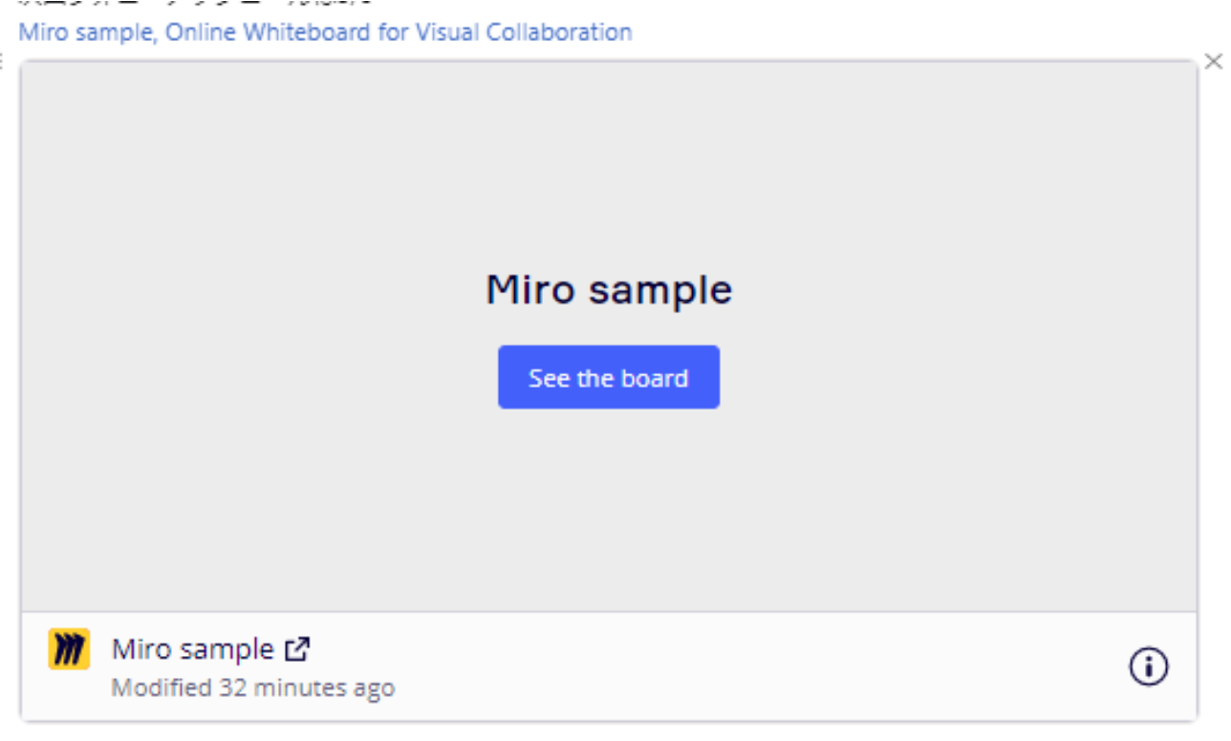1231x741 pixels.
Task: Click the word Modified in the footer timestamp
Action: (x=161, y=688)
